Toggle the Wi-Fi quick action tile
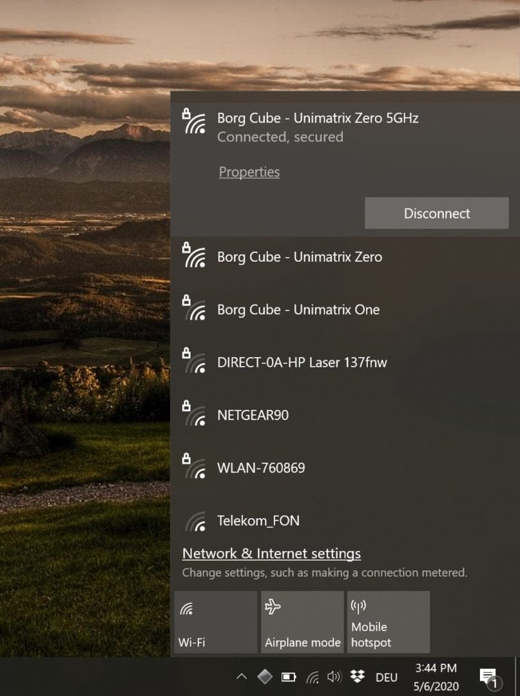 coord(215,622)
